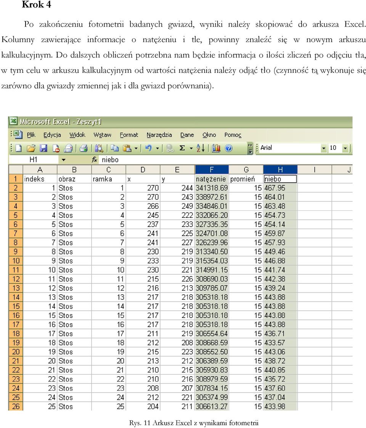The width and height of the screenshot is (366, 428).
Task: Open the Widok menu
Action: (x=77, y=135)
